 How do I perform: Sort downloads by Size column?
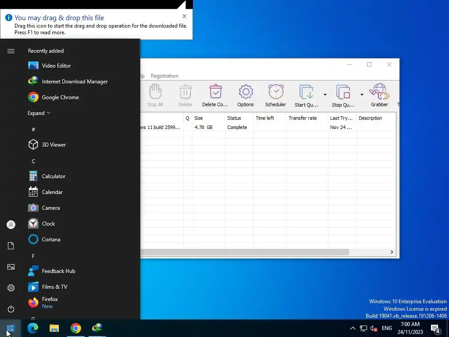pyautogui.click(x=208, y=118)
